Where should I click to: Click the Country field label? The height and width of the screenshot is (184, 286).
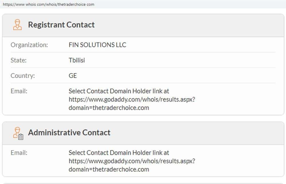click(x=23, y=76)
